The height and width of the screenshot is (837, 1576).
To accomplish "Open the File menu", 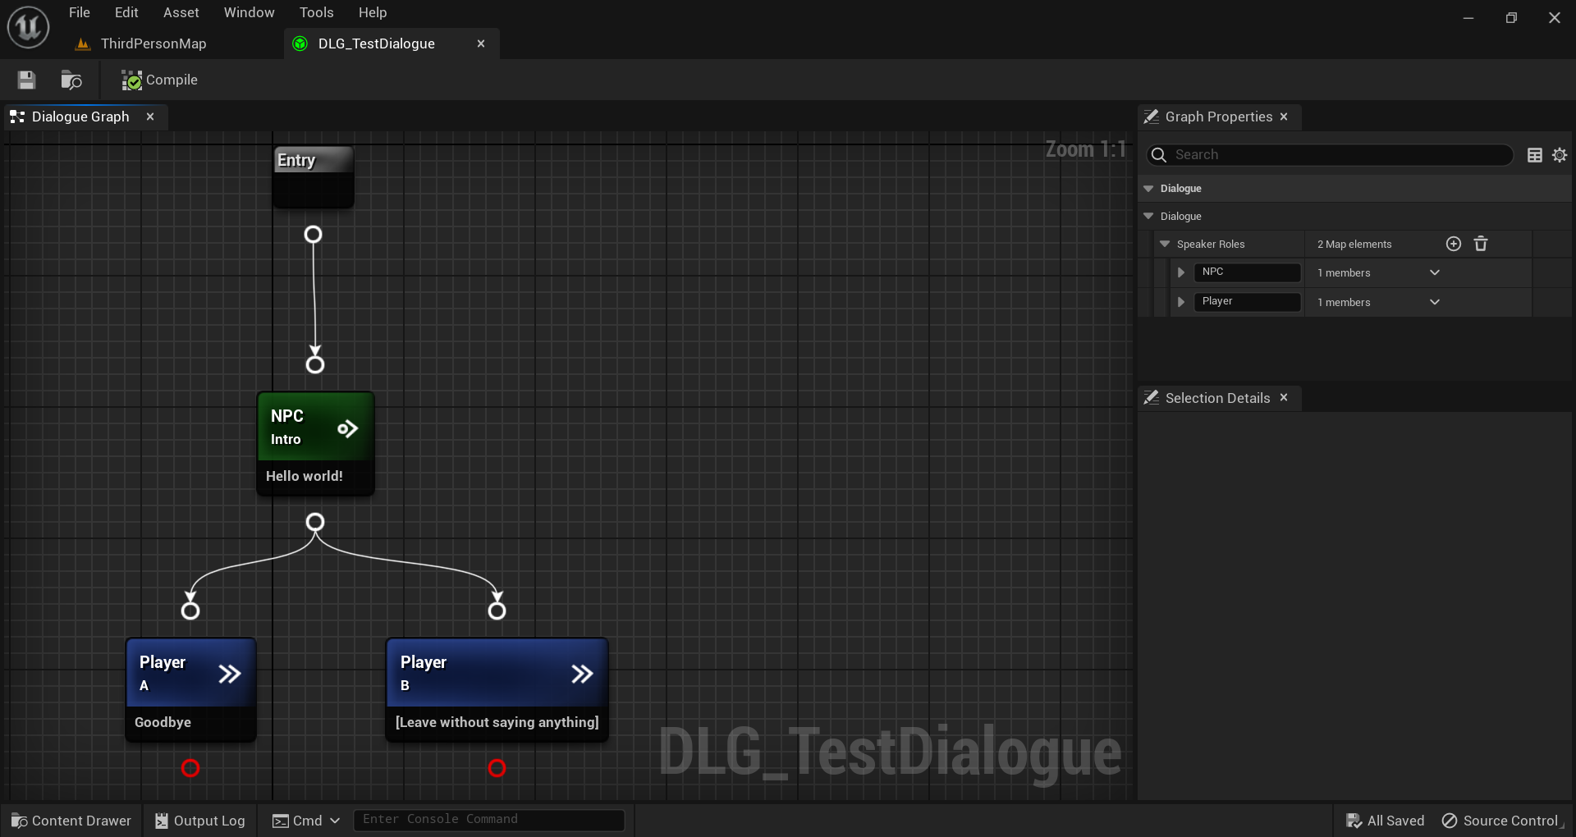I will click(80, 12).
